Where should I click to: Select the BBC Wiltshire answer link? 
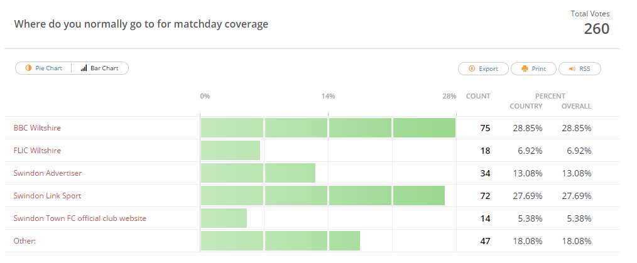37,128
